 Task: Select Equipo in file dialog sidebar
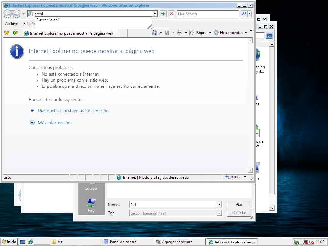pos(91,187)
